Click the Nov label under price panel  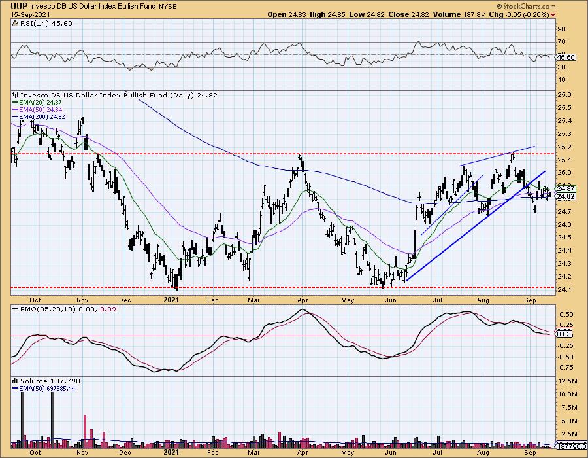[x=82, y=300]
